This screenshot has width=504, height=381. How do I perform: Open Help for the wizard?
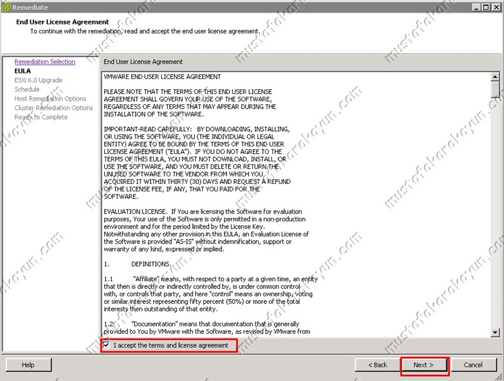[28, 365]
